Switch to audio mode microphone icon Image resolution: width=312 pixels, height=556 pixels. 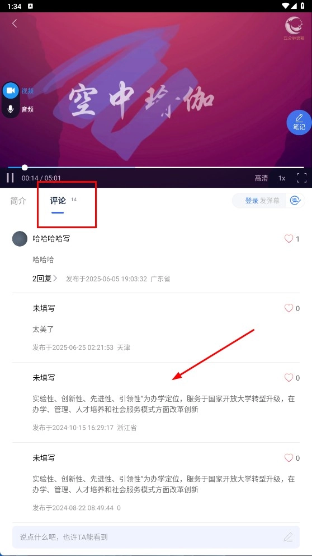click(11, 109)
